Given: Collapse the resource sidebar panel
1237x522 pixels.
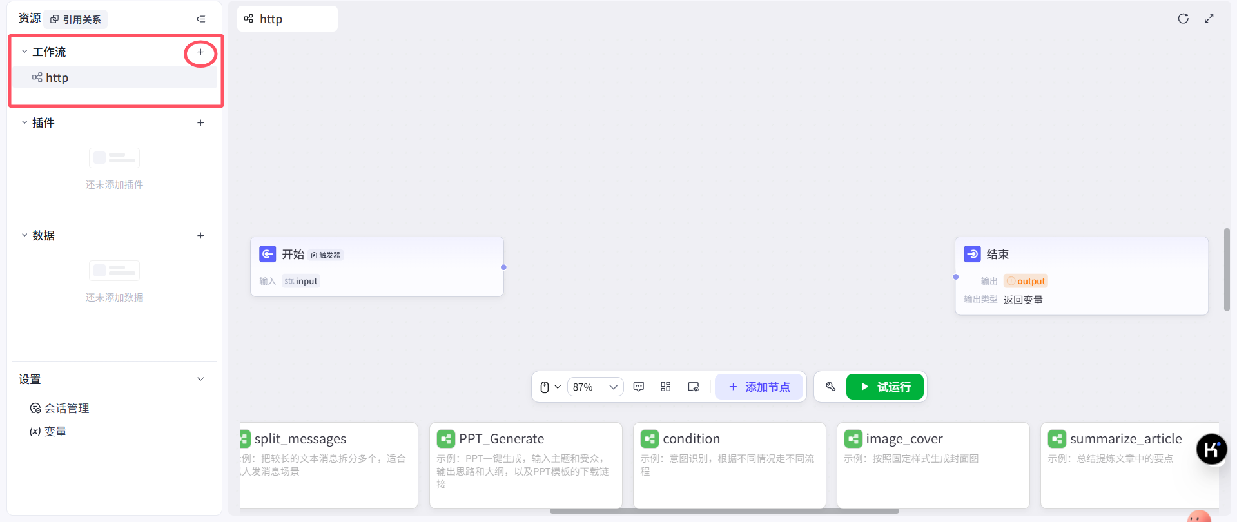Looking at the screenshot, I should 200,19.
